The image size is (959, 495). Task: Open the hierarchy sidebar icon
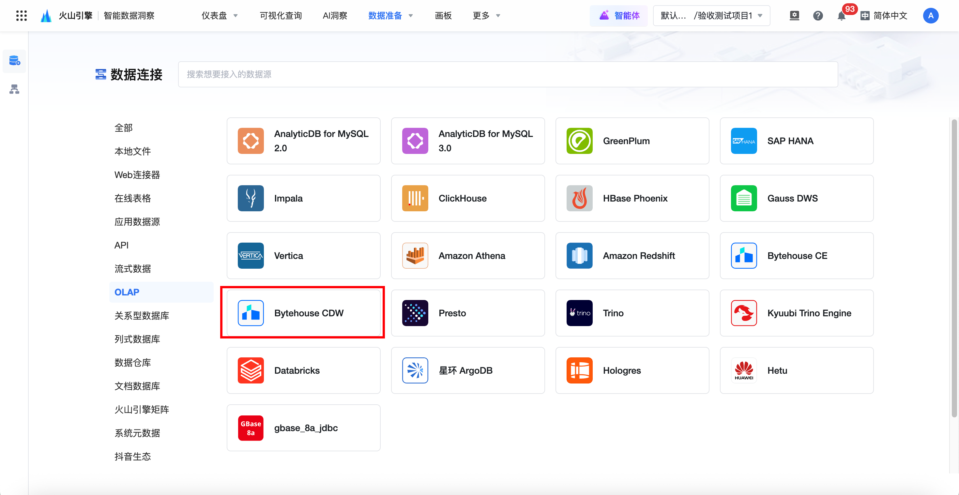pos(15,89)
